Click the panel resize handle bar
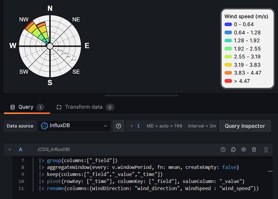 click(x=141, y=95)
